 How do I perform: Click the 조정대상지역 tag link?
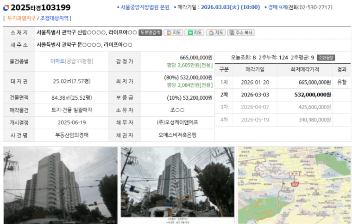(x=55, y=18)
